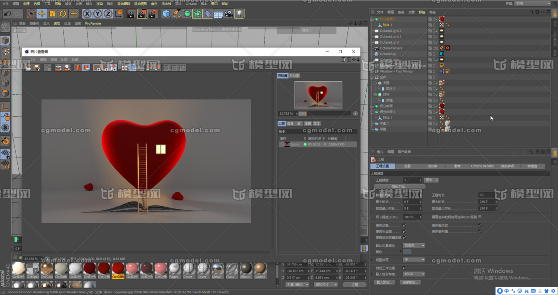This screenshot has height=295, width=558.
Task: Click the Render to Picture Viewer icon
Action: [142, 14]
